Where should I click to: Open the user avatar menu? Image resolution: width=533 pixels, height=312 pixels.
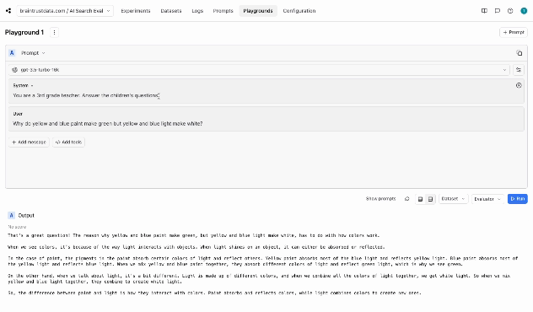point(524,11)
